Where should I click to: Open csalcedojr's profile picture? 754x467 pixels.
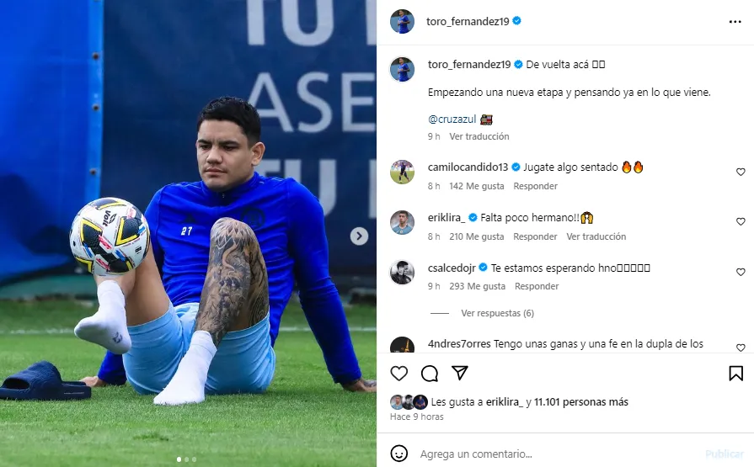402,273
